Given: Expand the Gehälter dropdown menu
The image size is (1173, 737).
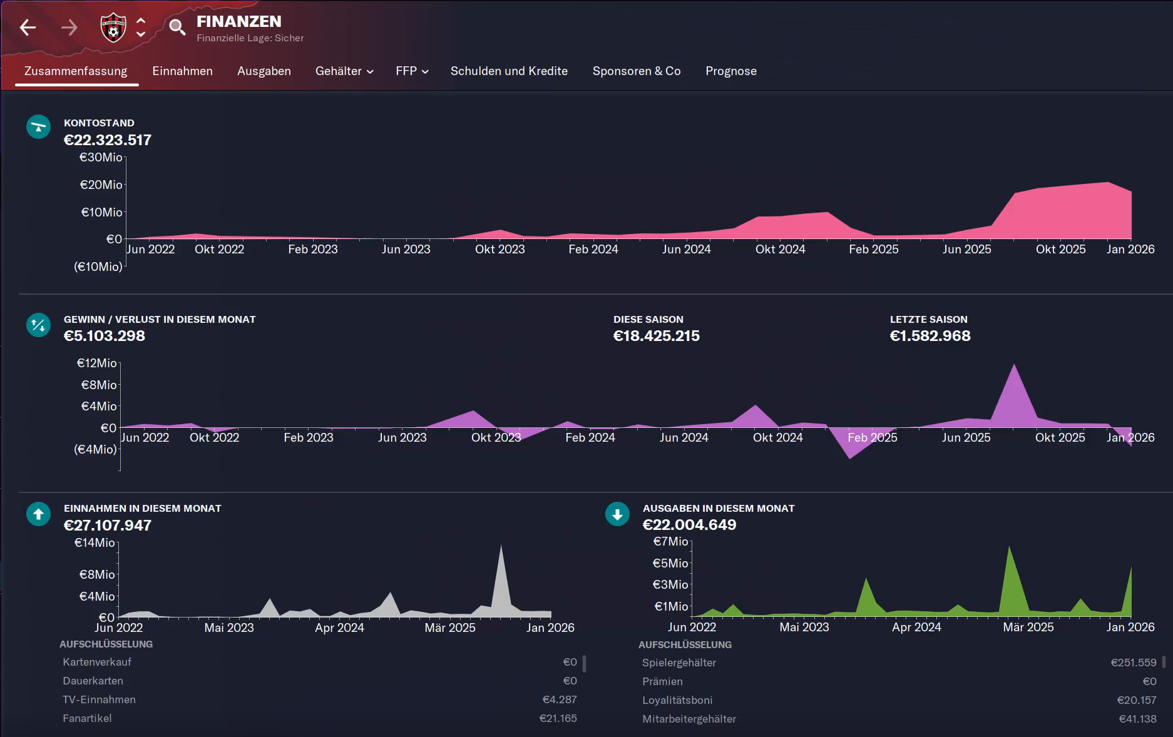Looking at the screenshot, I should click(x=344, y=71).
